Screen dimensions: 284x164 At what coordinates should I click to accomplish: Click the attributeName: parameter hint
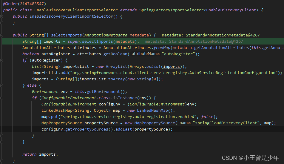point(146,54)
